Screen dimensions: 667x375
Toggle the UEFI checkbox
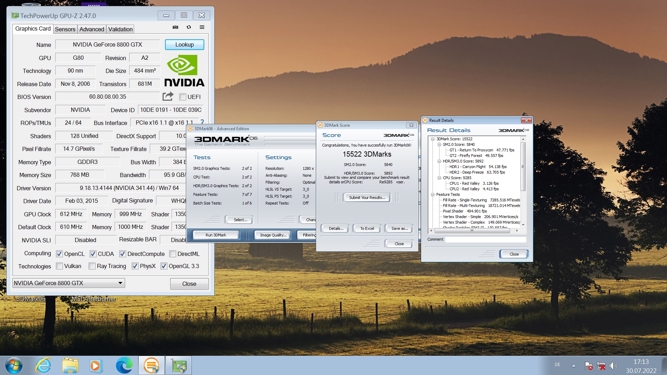pyautogui.click(x=183, y=97)
